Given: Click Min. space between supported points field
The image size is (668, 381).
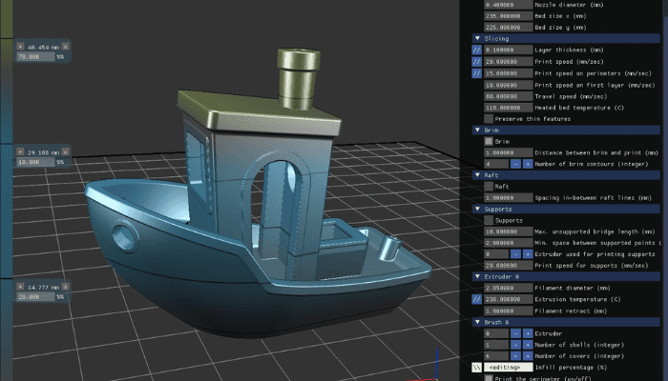Looking at the screenshot, I should (x=509, y=243).
